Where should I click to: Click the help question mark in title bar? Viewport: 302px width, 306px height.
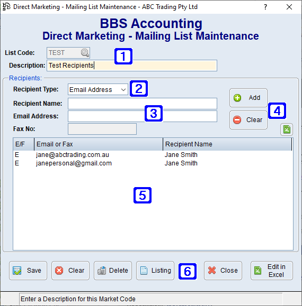[265, 7]
